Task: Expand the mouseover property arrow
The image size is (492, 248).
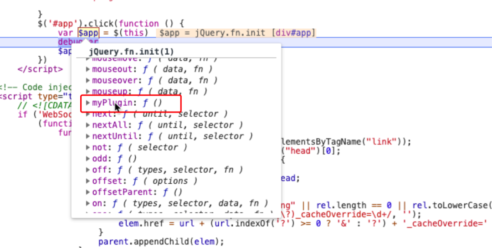Action: coord(88,80)
